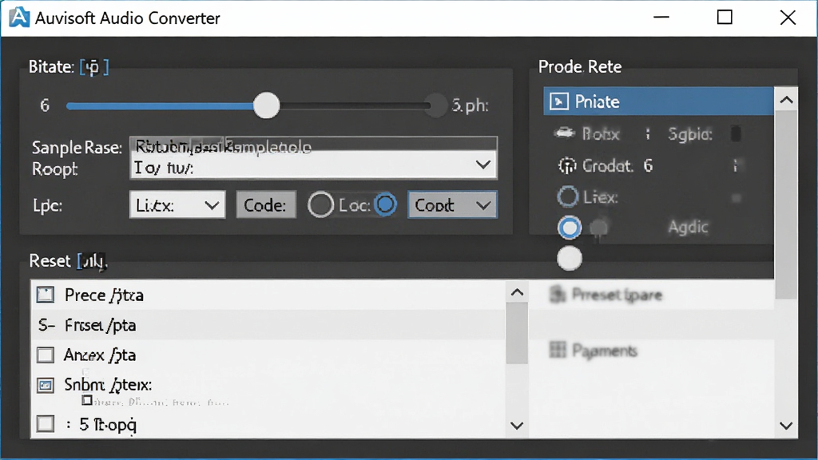818x460 pixels.
Task: Click the preset list down arrow
Action: (517, 426)
